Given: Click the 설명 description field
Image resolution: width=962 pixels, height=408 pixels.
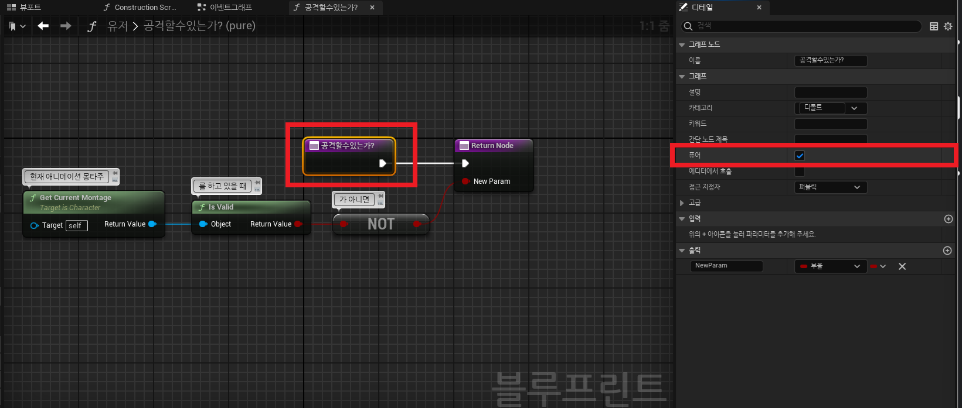Looking at the screenshot, I should click(831, 92).
